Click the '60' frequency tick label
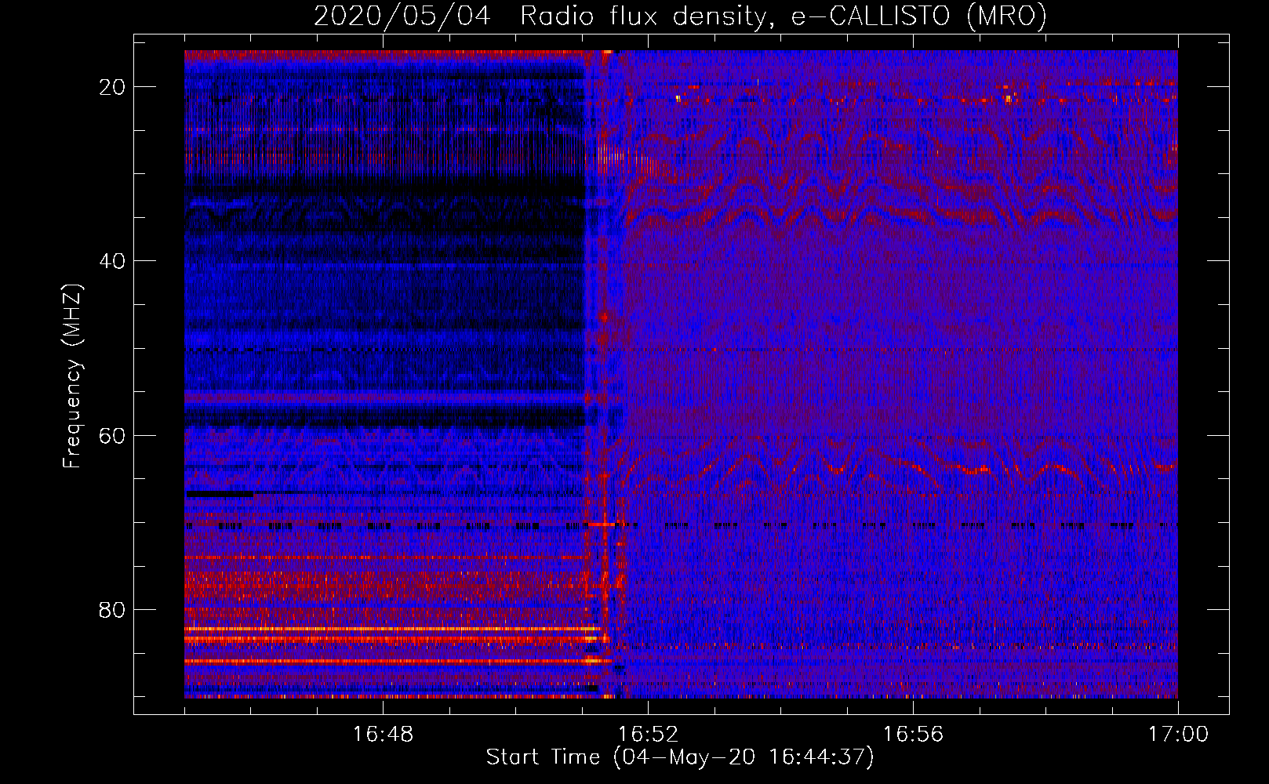This screenshot has width=1269, height=784. [112, 435]
